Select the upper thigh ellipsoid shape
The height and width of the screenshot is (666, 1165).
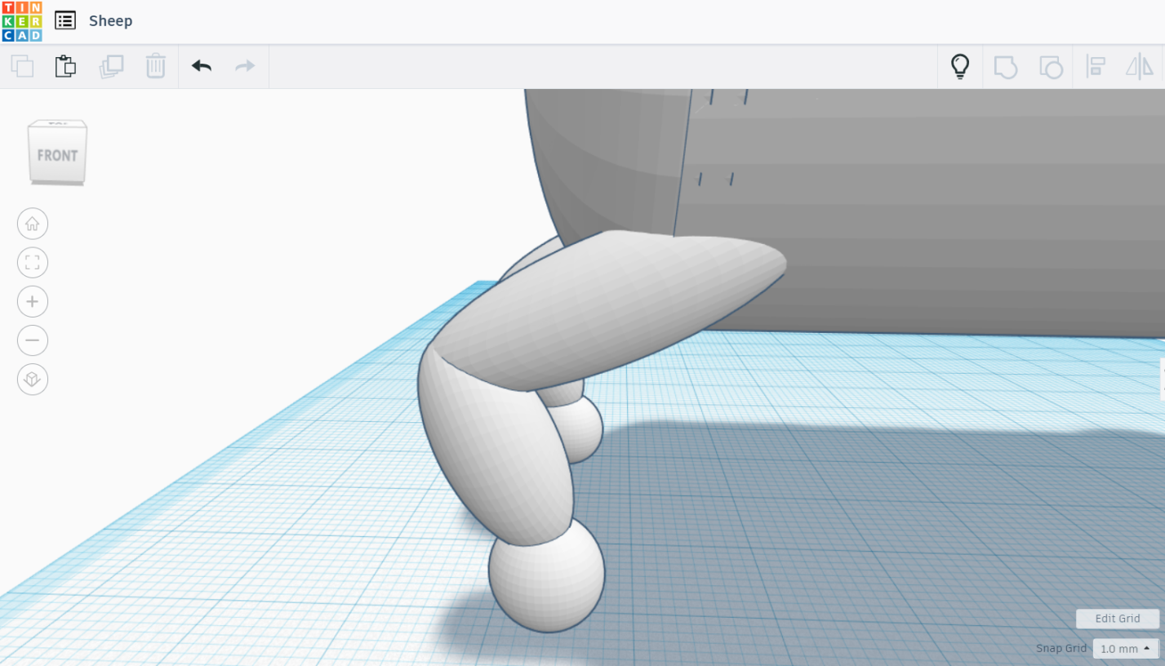[608, 310]
